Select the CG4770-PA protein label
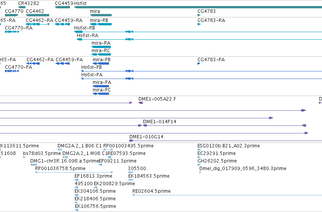 [x=19, y=67]
